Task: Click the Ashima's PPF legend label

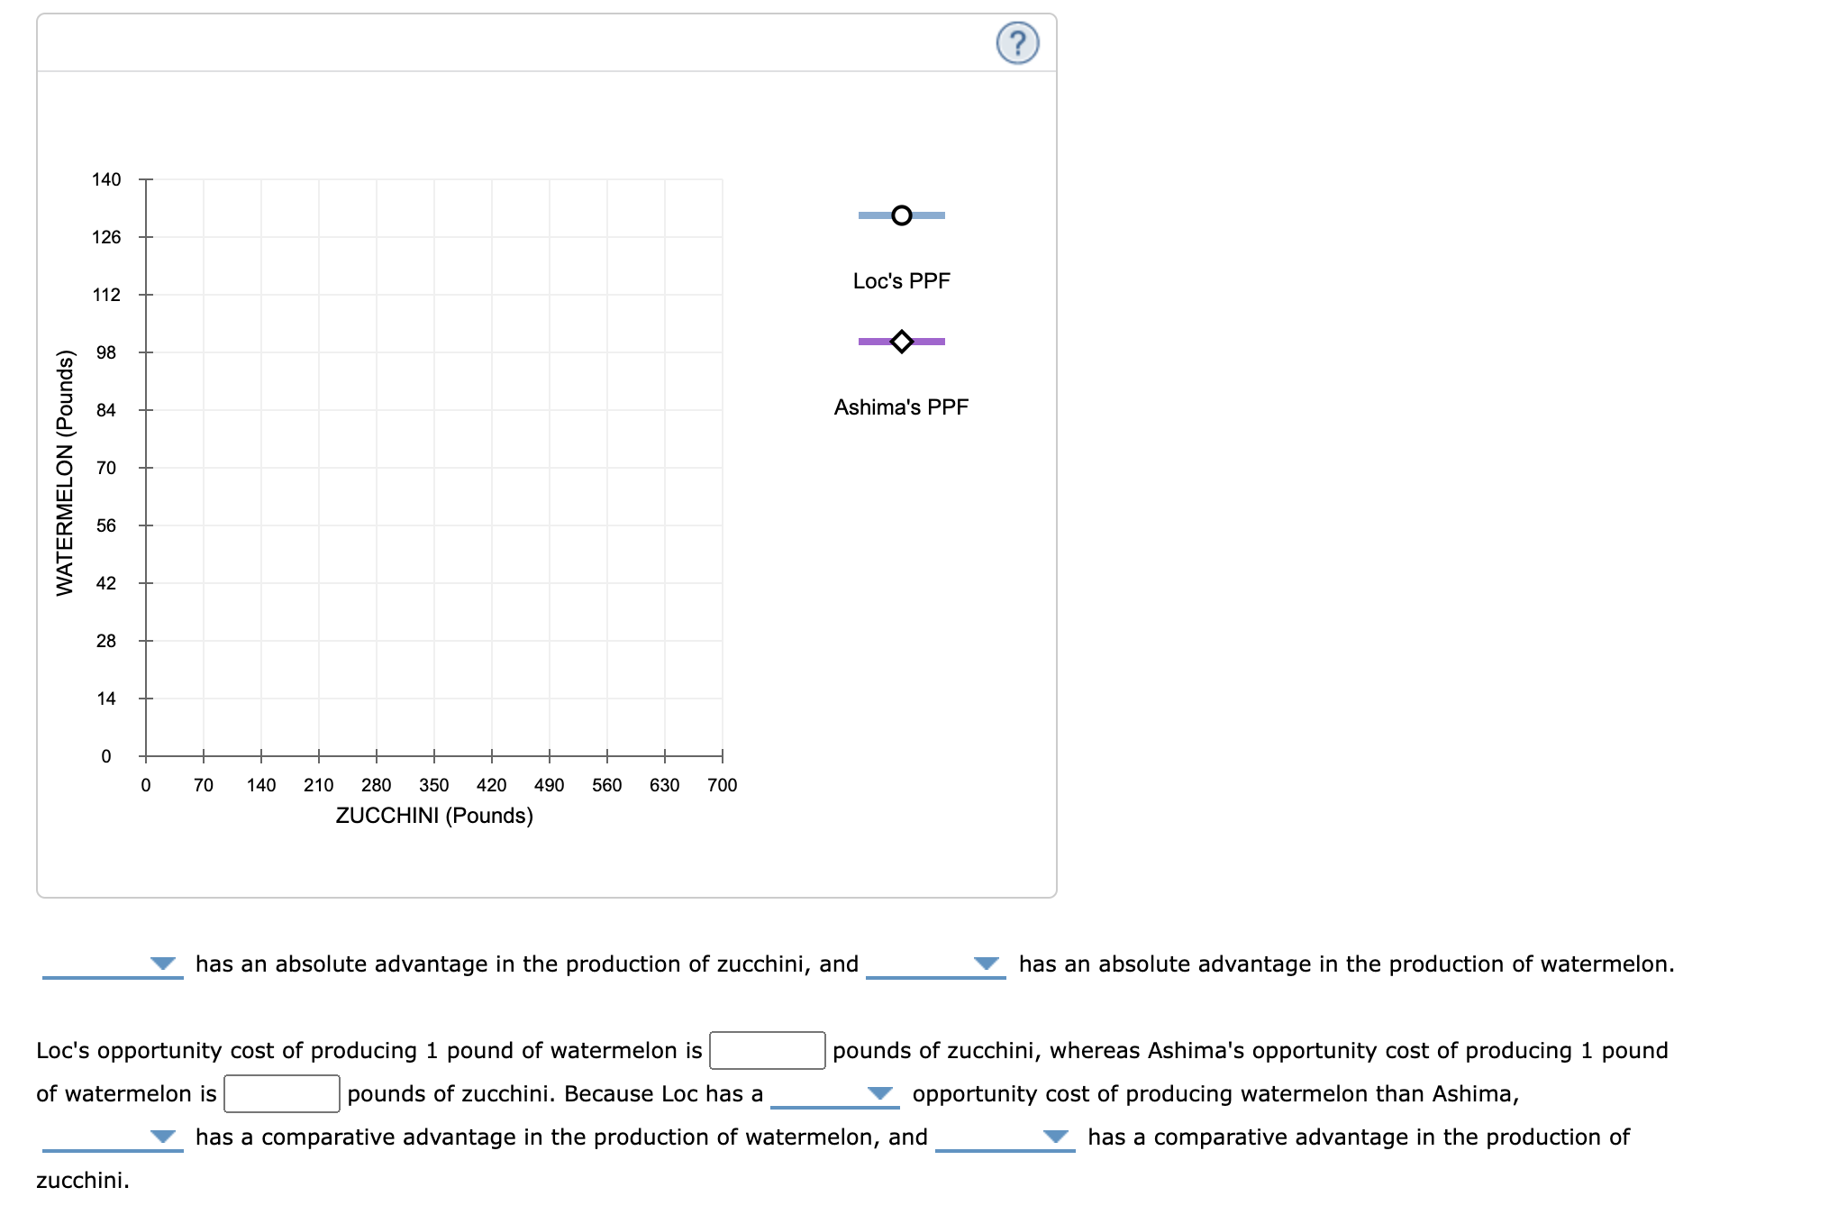Action: point(901,407)
